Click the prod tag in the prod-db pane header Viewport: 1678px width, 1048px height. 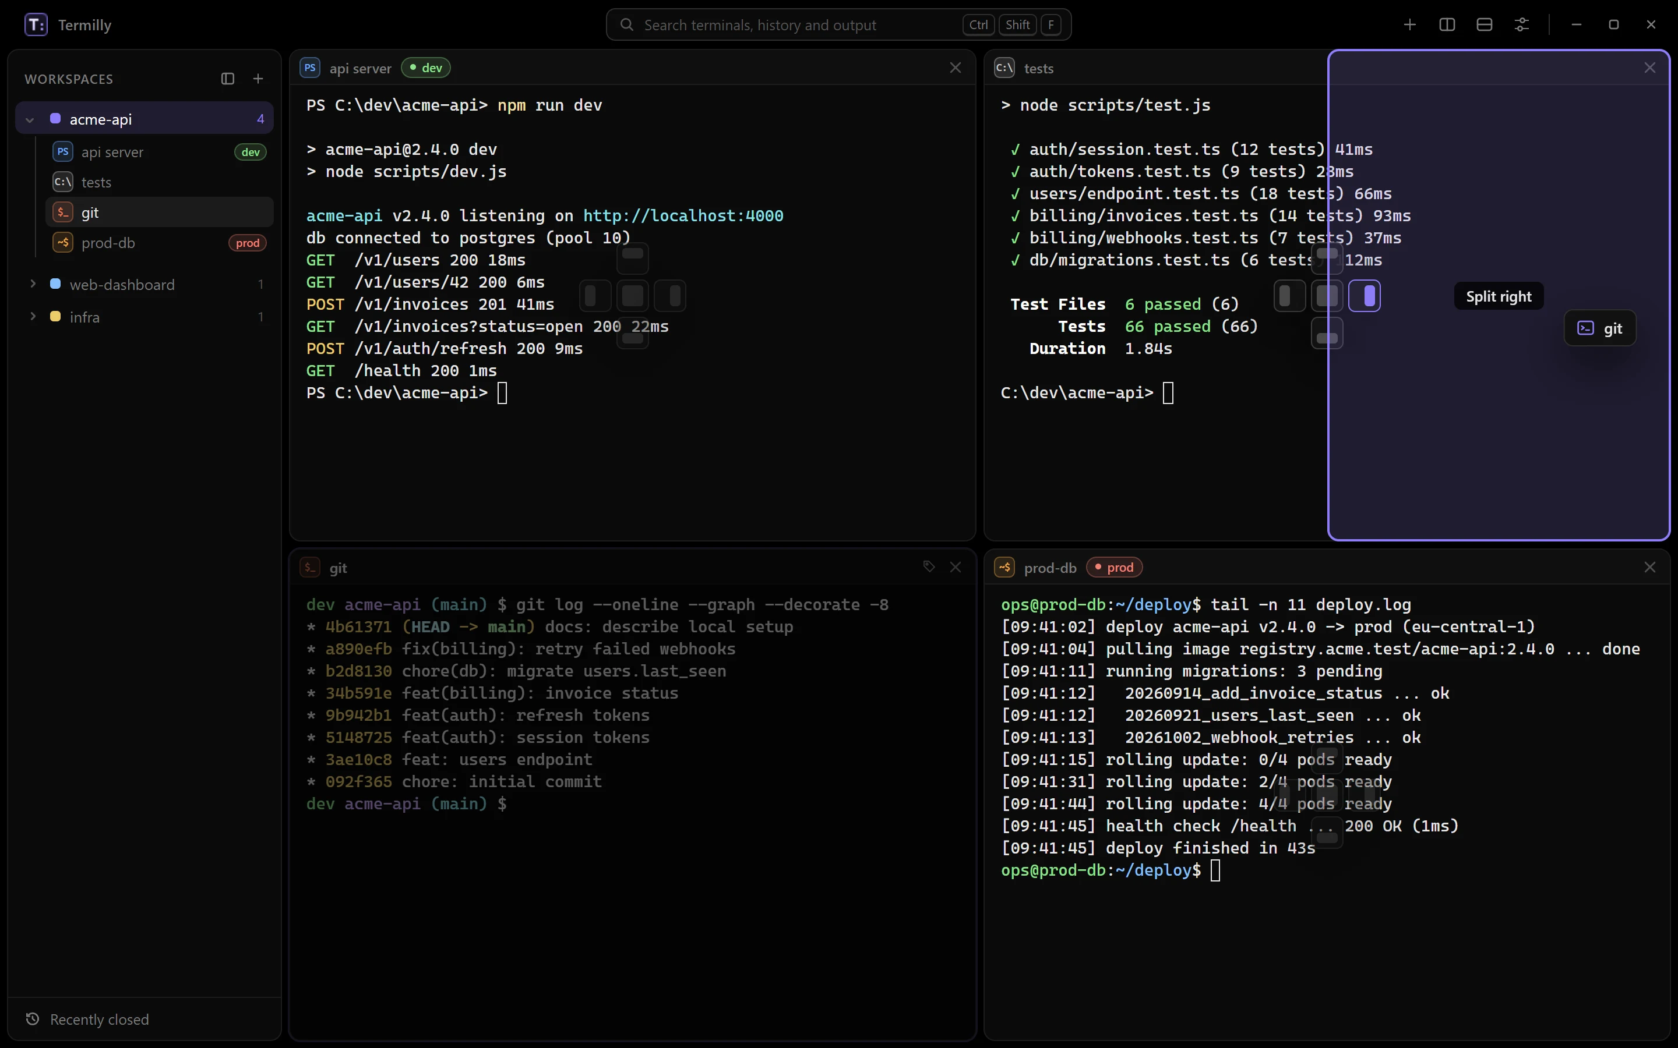pos(1114,567)
